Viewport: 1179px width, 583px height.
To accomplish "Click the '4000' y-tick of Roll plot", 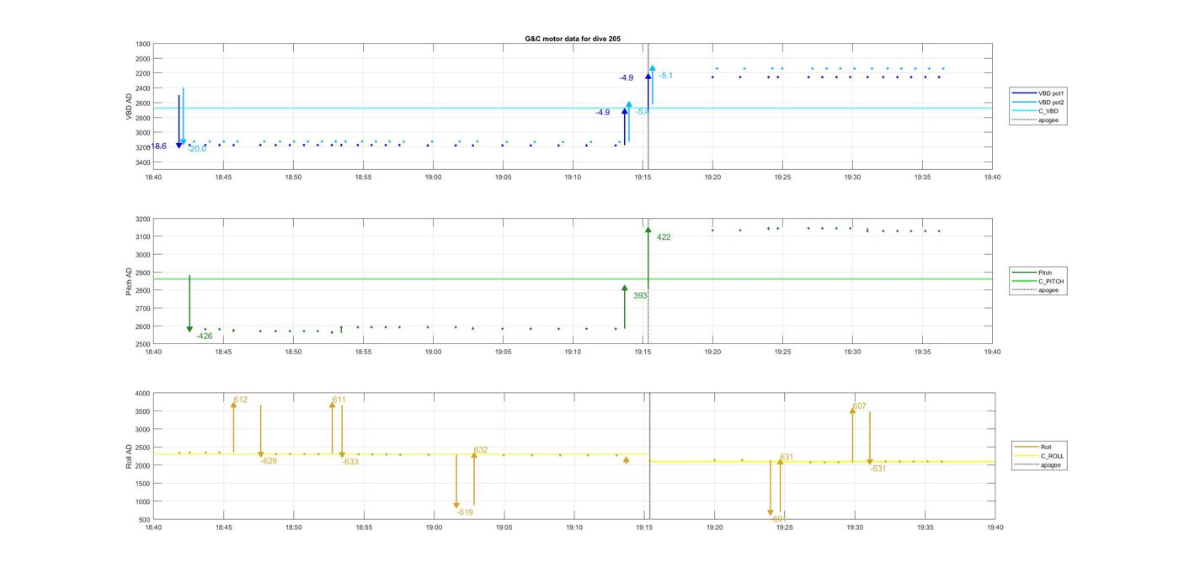I will coord(143,394).
